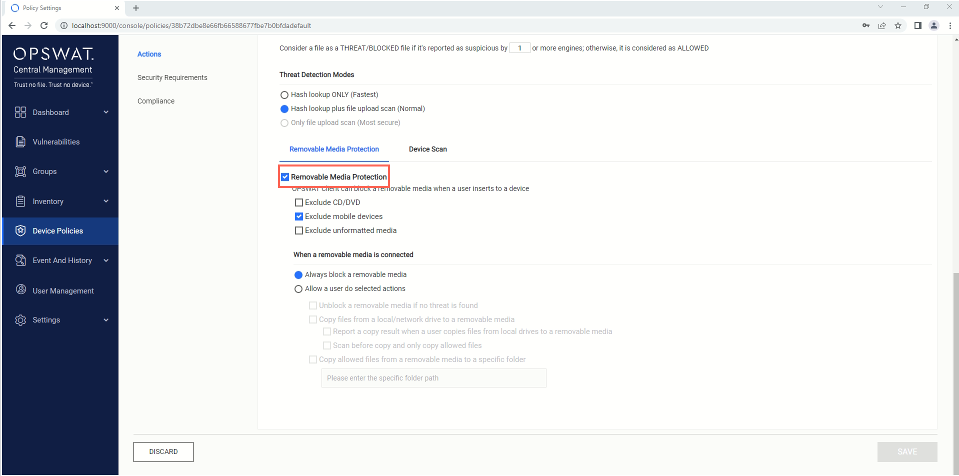Click the browser address bar URL
Screen dimensions: 959x476
click(x=191, y=25)
